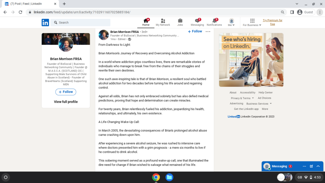
Task: Click sidebar profile picture of Brian Morrison
Action: [x=66, y=44]
